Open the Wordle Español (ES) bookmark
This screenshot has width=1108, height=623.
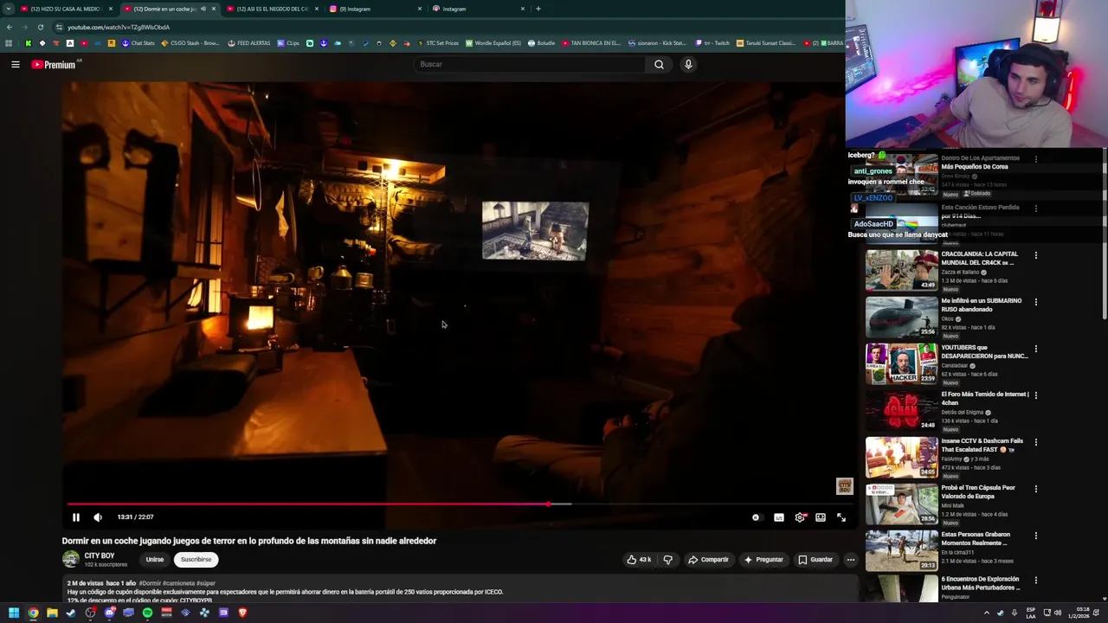tap(493, 43)
